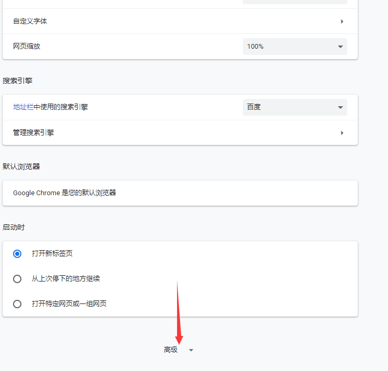
Task: Open the search engine dropdown showing 百度
Action: coord(295,107)
